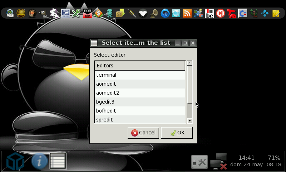Screen dimensions: 286x172
Task: Launch Kodi from the top dock
Action: [x=265, y=13]
